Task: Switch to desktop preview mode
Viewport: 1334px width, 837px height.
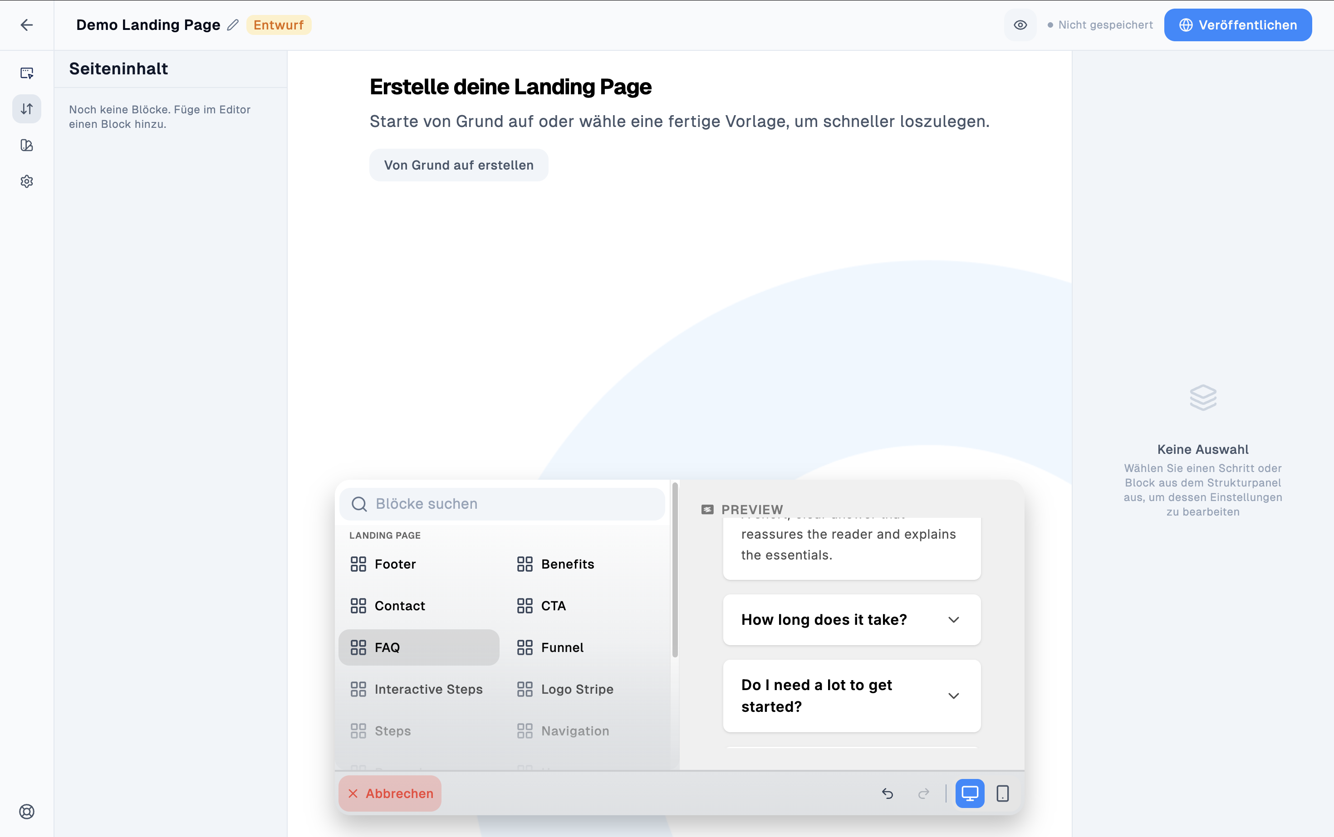Action: [970, 793]
